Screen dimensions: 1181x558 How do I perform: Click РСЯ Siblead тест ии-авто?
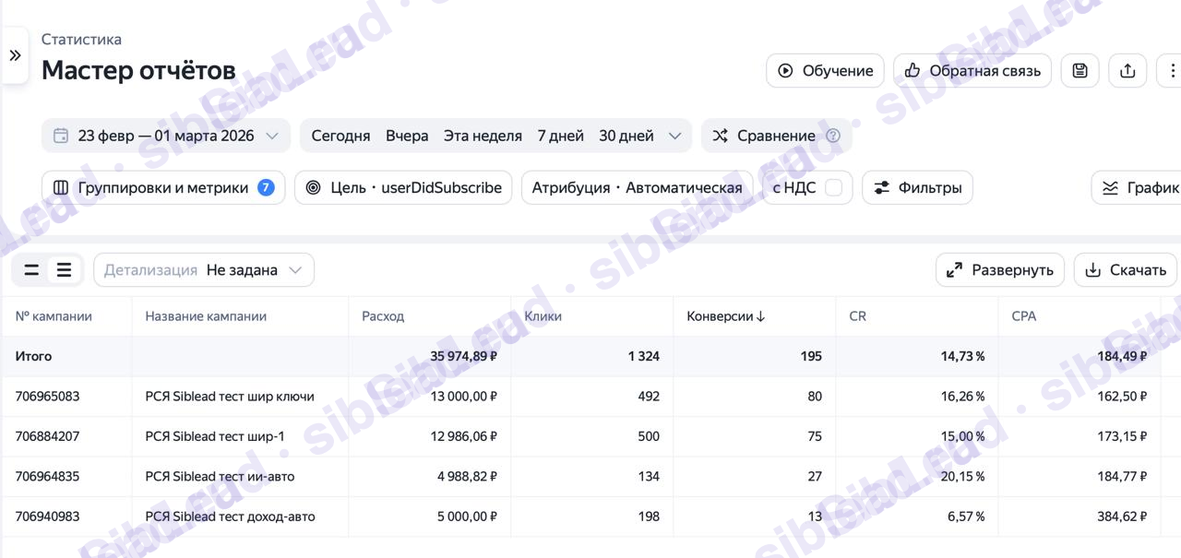220,477
